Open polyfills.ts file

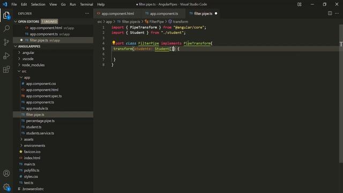click(x=32, y=170)
